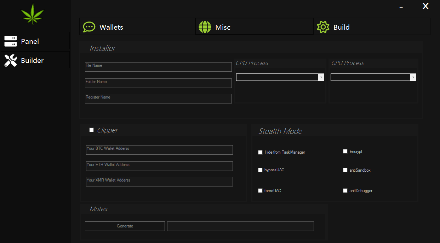Check the forceUAC option

coord(261,191)
